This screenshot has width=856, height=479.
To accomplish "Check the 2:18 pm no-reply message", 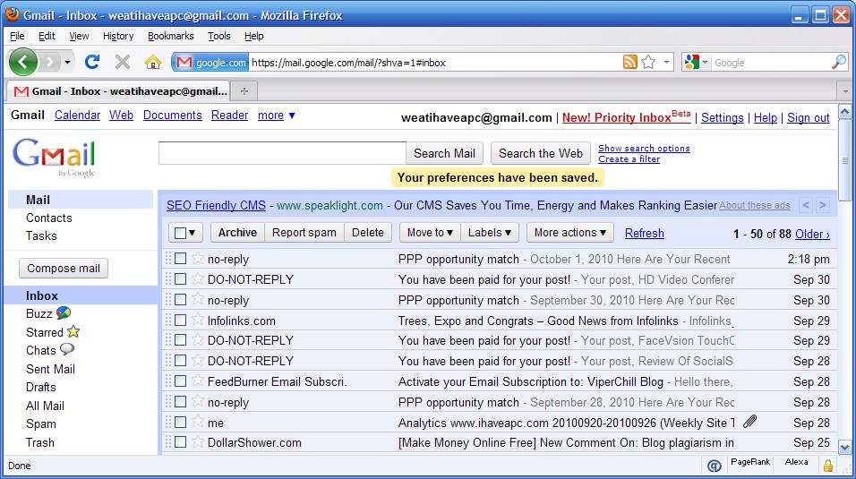I will pos(181,259).
